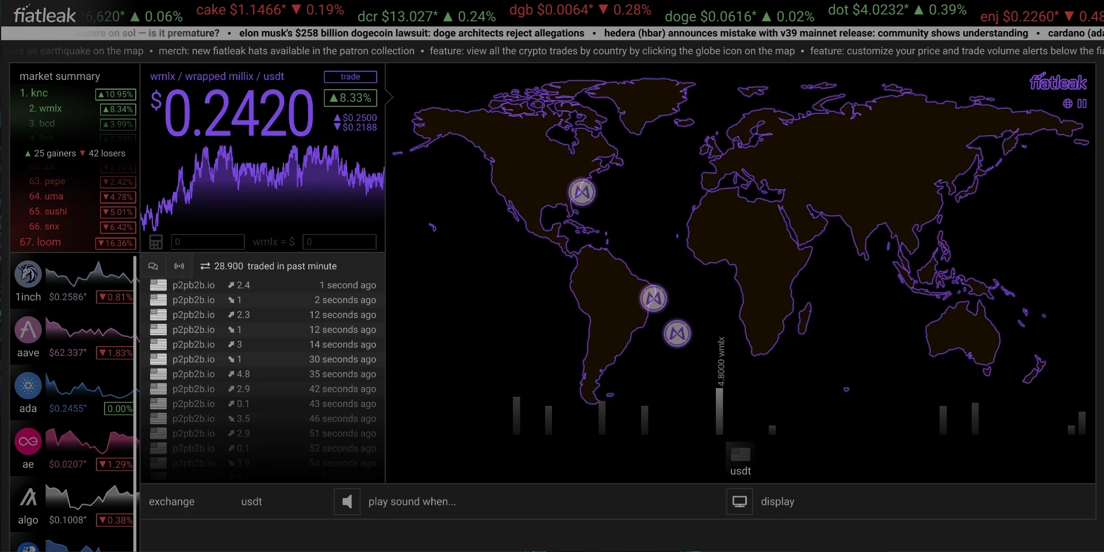Click the trade row 12 seconds ago with 2.3

(x=263, y=315)
